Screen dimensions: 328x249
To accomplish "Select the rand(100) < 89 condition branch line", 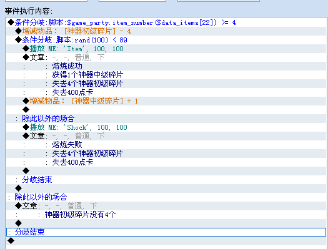I will tap(166, 40).
